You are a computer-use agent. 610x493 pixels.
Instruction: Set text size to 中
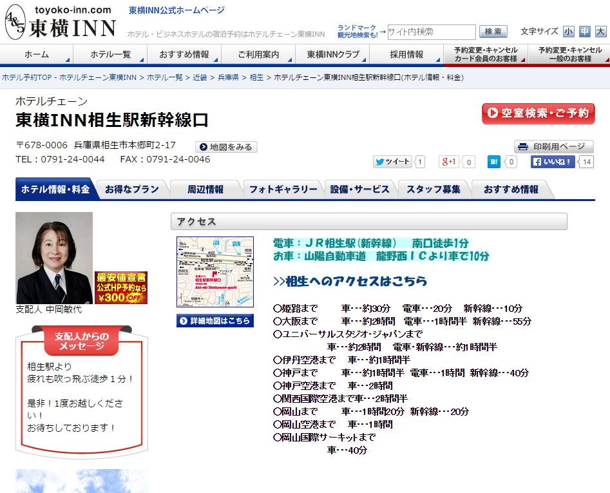click(x=584, y=32)
